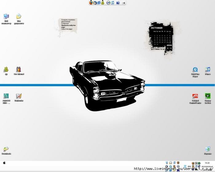The height and width of the screenshot is (172, 215).
Task: Click the 16:28 clock in taskbar
Action: pos(207,163)
